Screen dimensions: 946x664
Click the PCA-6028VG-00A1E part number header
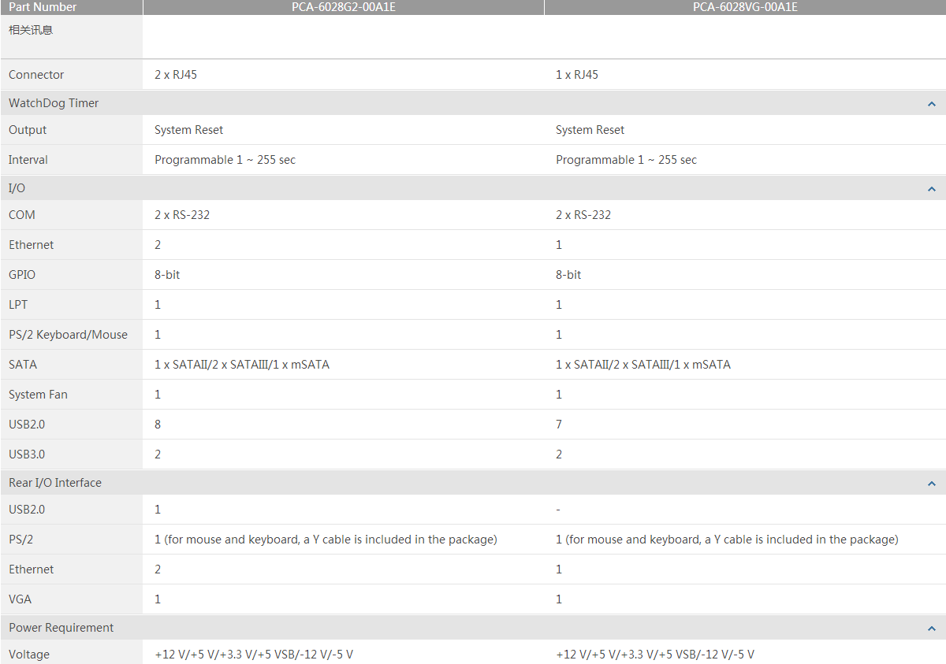(744, 7)
